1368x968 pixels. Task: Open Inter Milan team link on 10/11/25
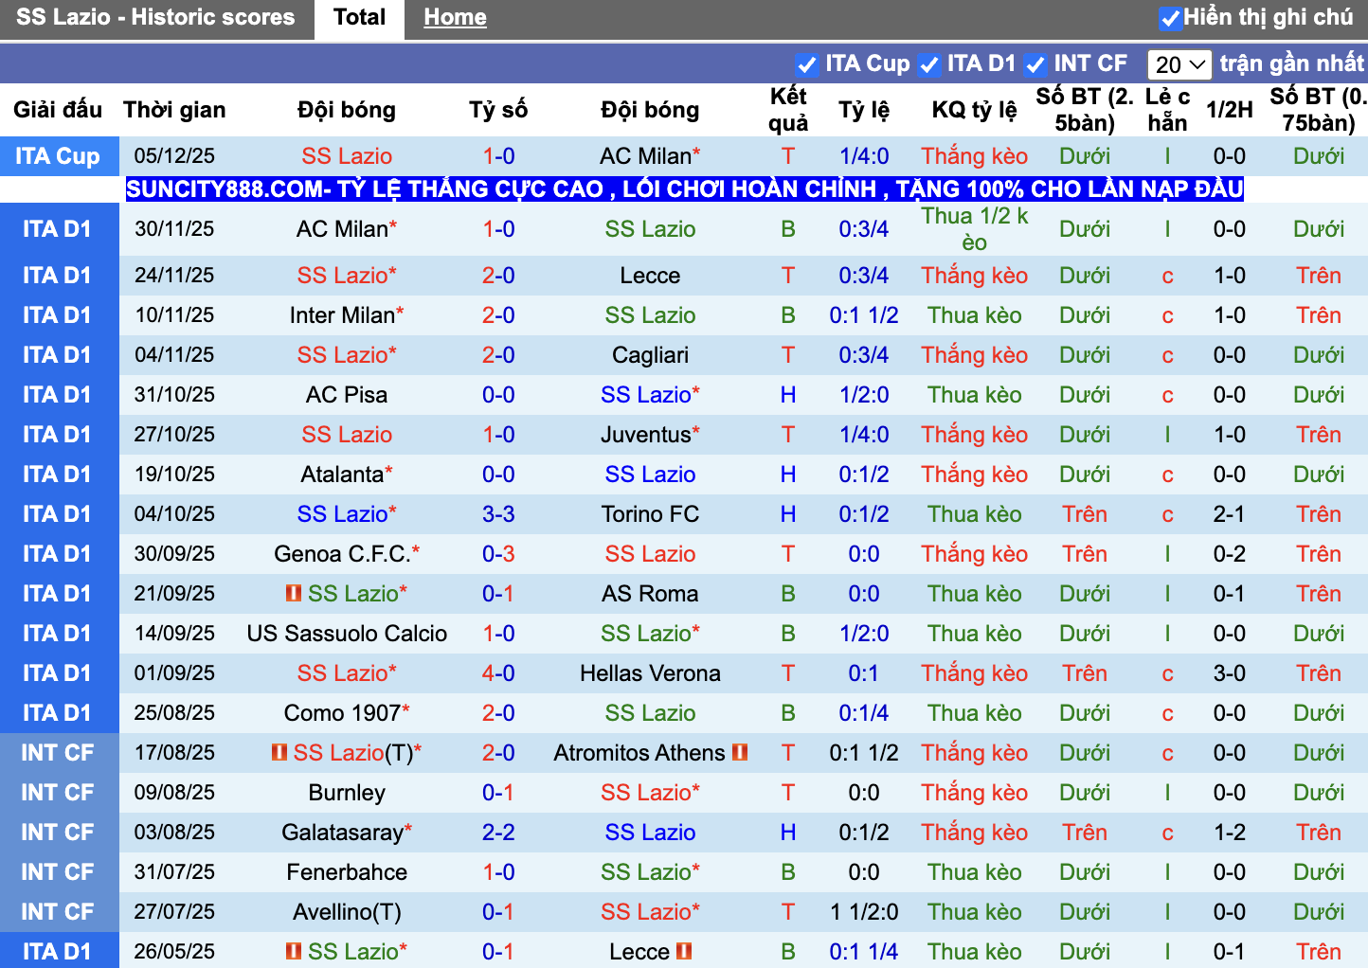[x=342, y=315]
